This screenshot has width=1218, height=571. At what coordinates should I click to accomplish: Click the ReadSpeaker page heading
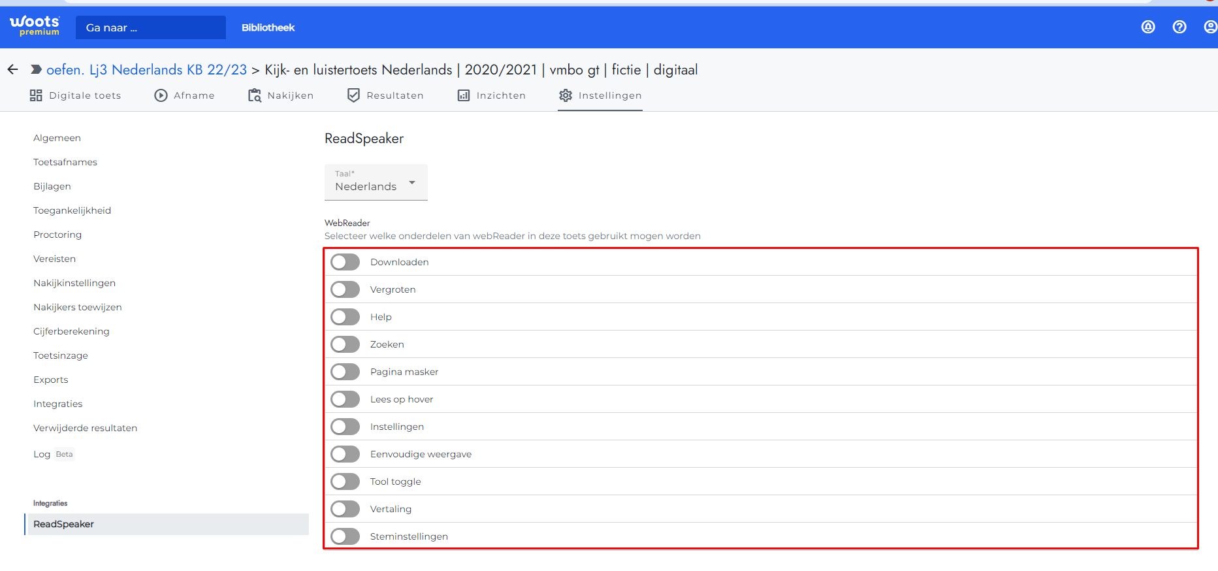click(x=364, y=139)
